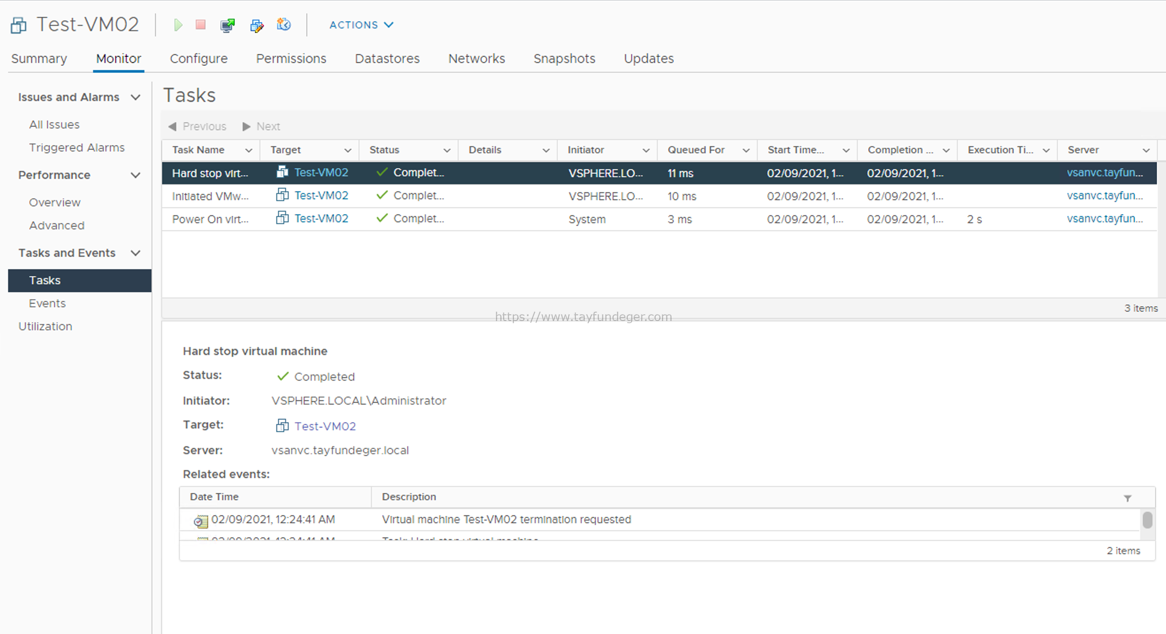Click VM icon in Initiated VMw... row

click(282, 195)
